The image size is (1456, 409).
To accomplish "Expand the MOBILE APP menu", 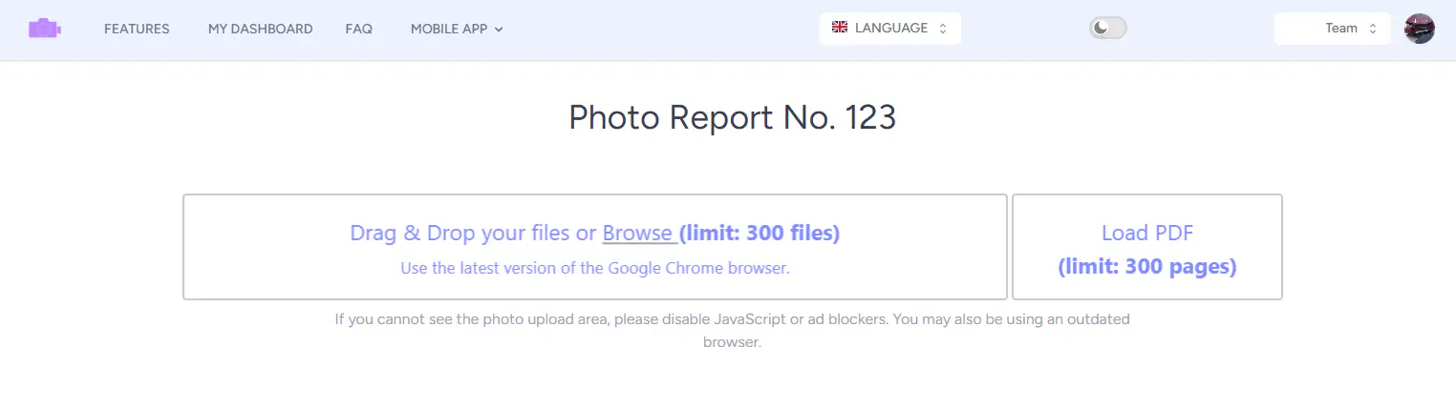I will (449, 29).
